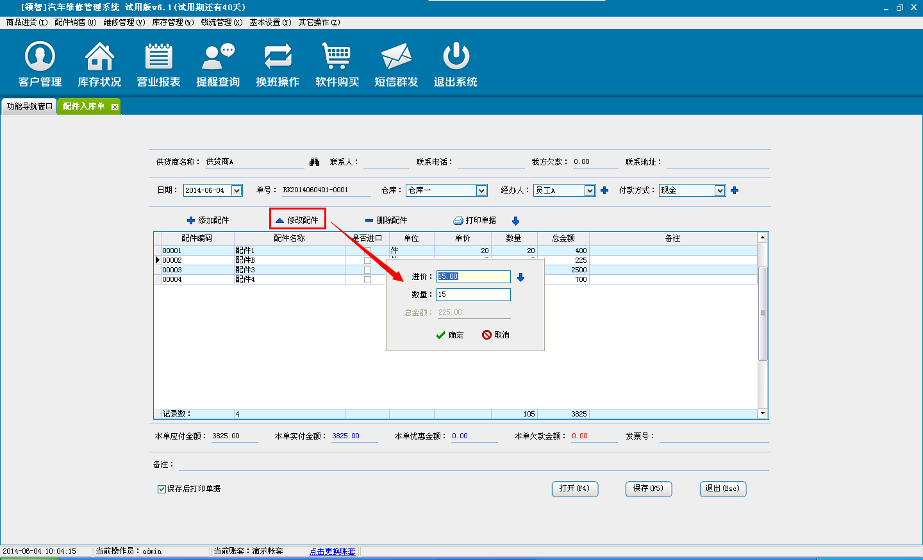Expand the 仓库 warehouse dropdown
This screenshot has width=923, height=560.
click(481, 190)
